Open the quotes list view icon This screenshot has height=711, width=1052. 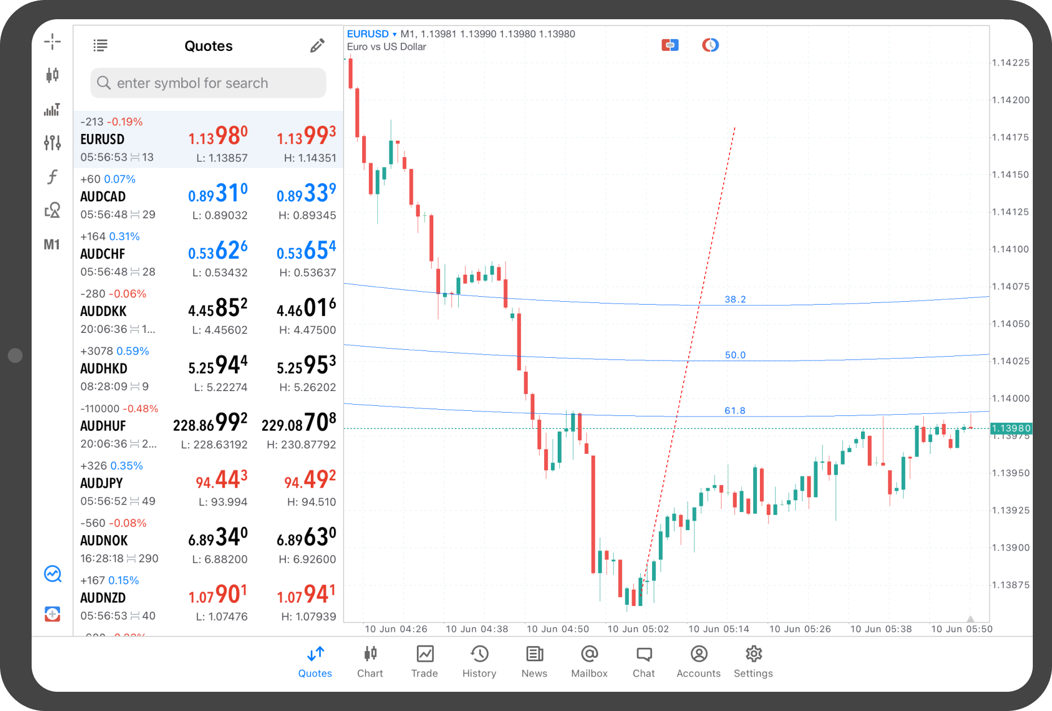(100, 46)
